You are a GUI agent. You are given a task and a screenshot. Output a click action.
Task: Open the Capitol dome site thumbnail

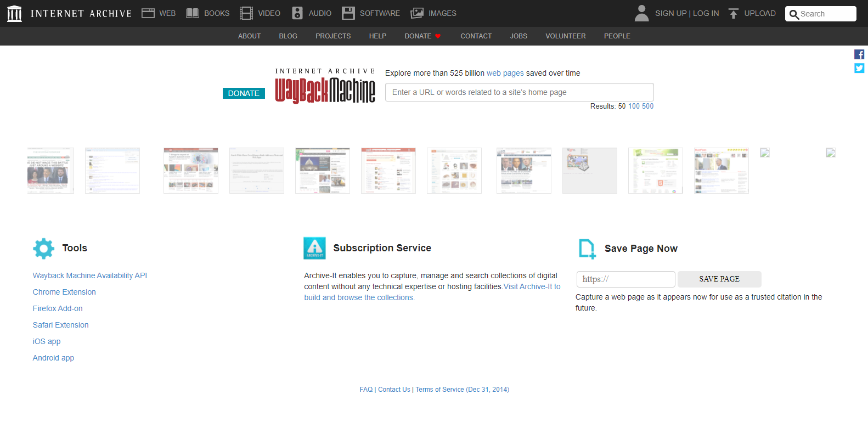(x=323, y=171)
